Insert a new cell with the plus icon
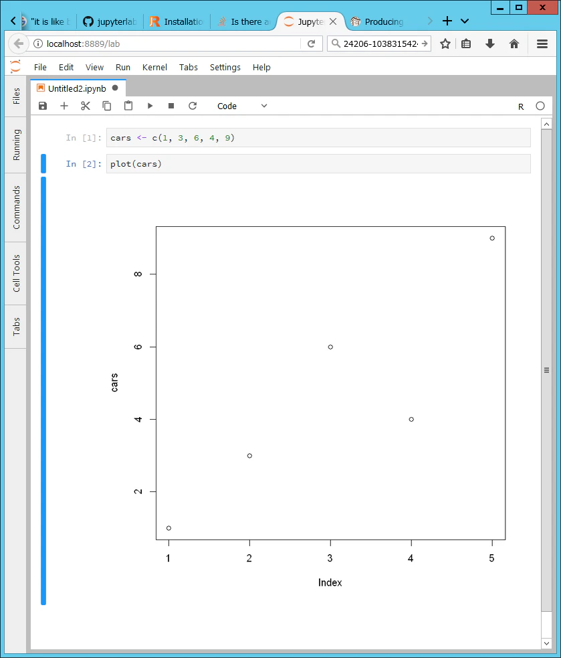561x658 pixels. point(64,106)
